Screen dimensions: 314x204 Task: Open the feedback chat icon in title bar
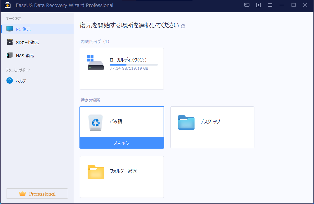247,5
